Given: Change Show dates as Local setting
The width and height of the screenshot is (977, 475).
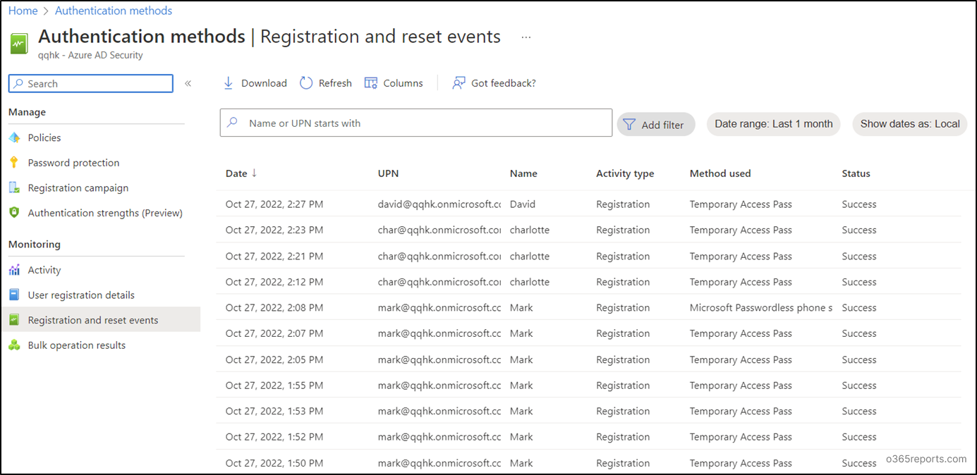Looking at the screenshot, I should click(909, 124).
